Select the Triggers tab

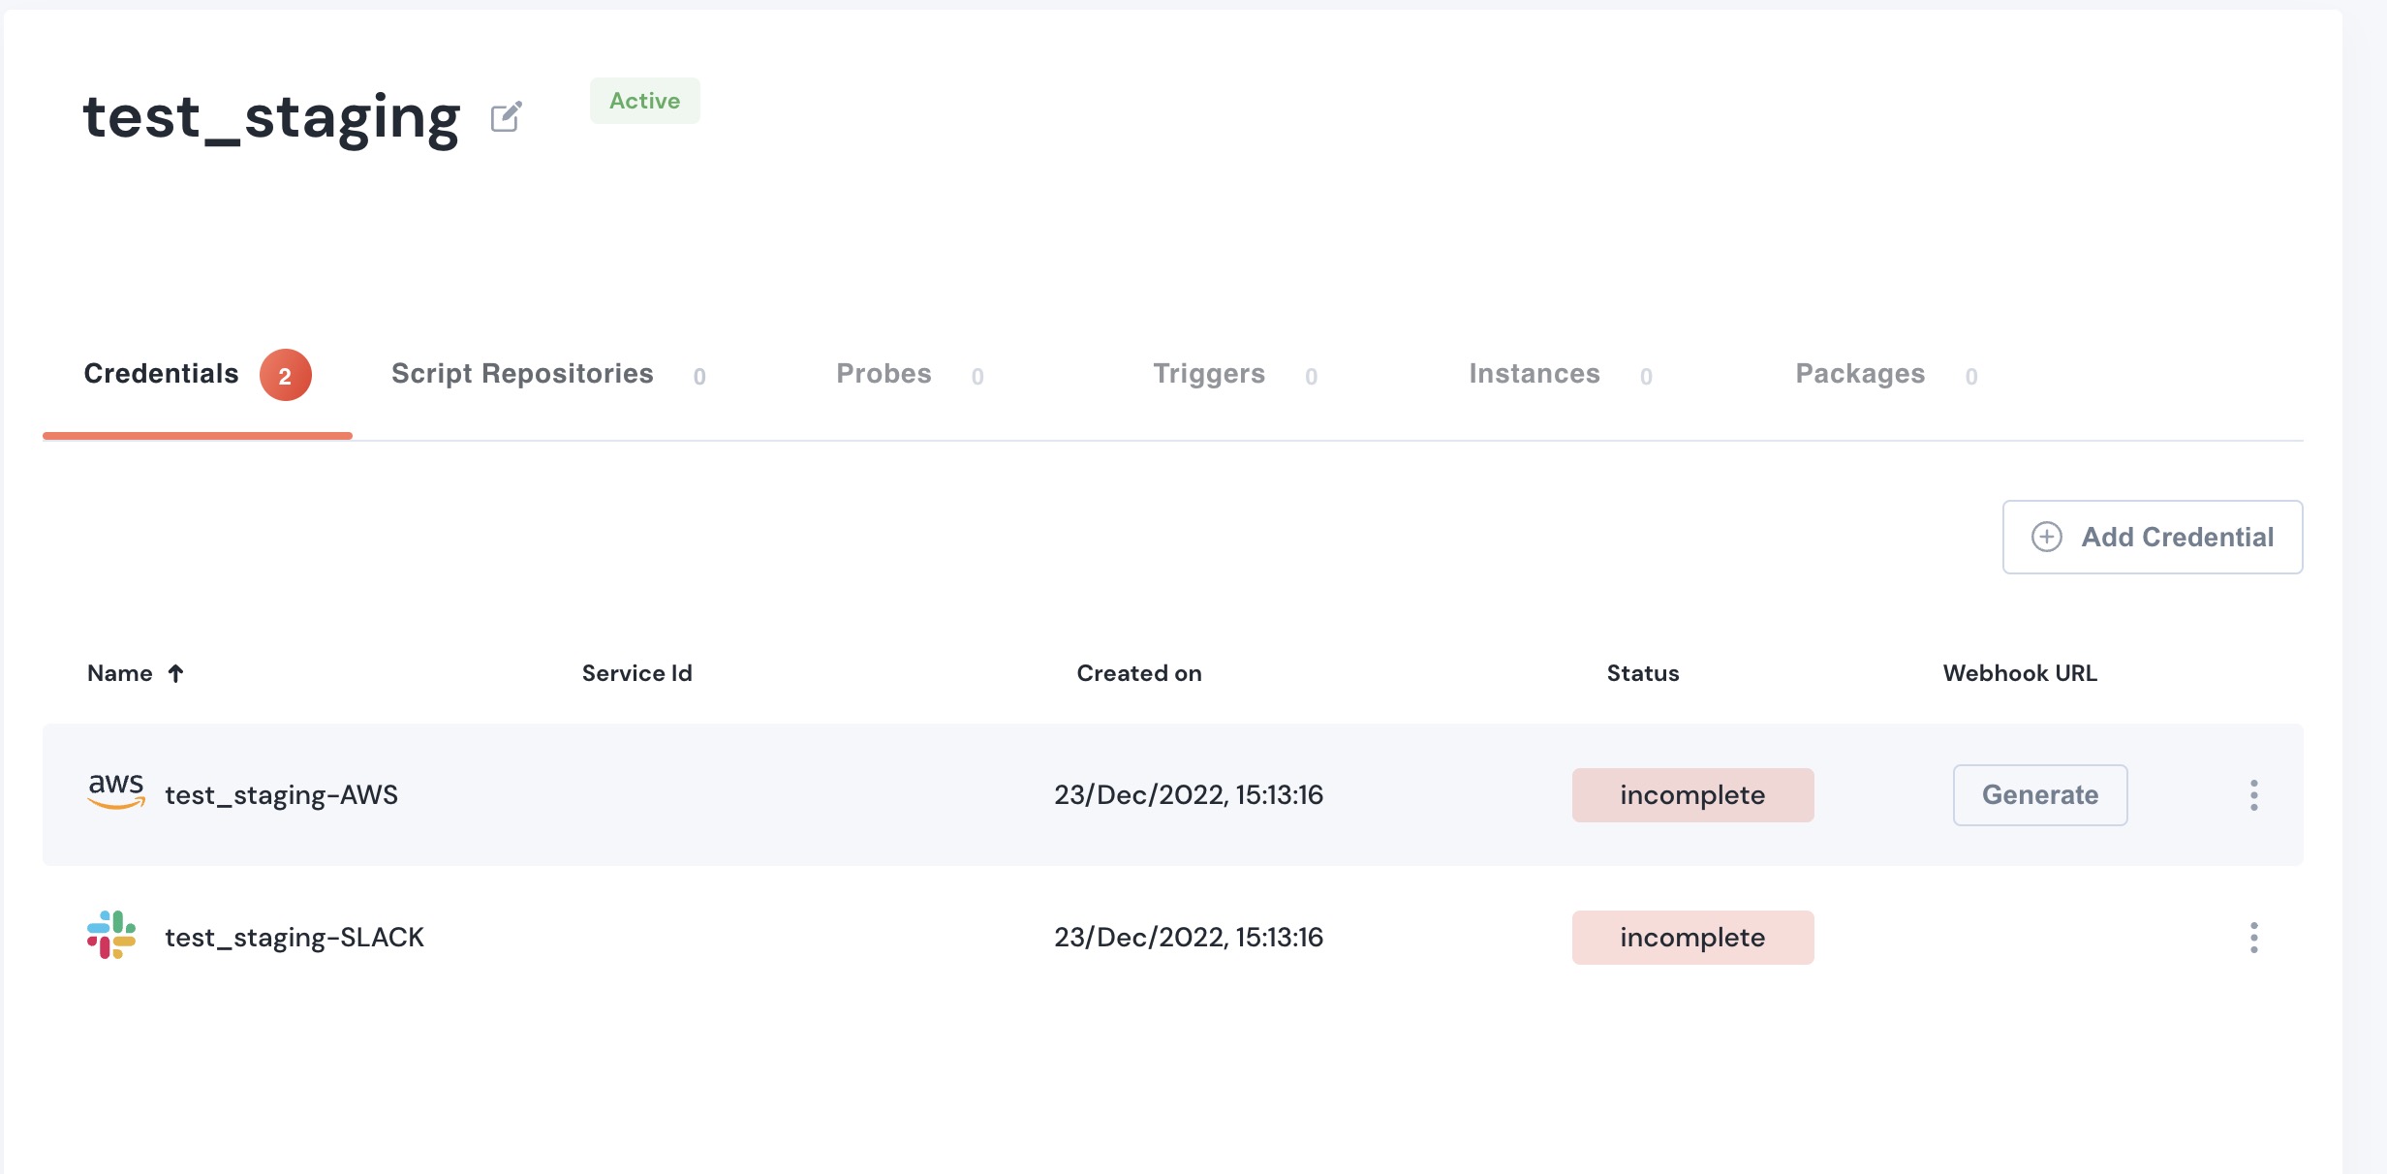[1208, 374]
